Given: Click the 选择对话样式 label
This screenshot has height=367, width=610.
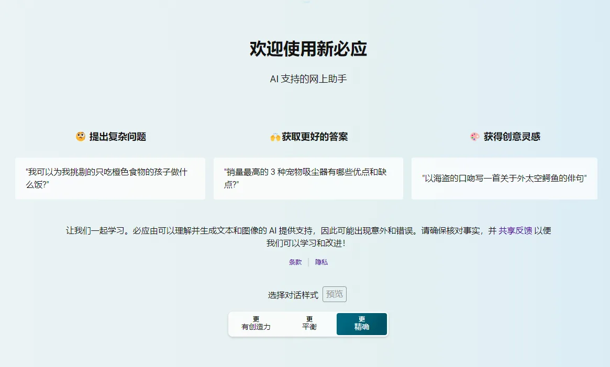Looking at the screenshot, I should pos(293,295).
